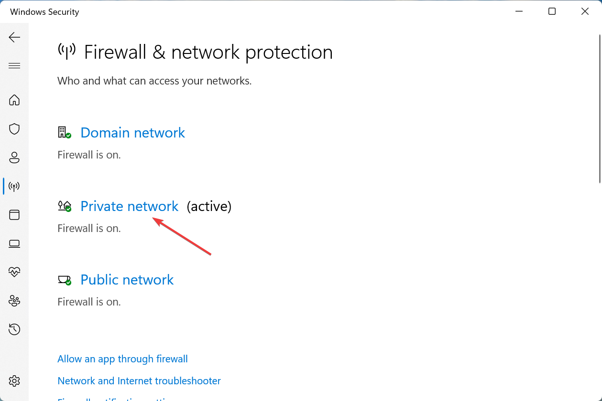Open Device security laptop icon
This screenshot has width=602, height=401.
[14, 244]
